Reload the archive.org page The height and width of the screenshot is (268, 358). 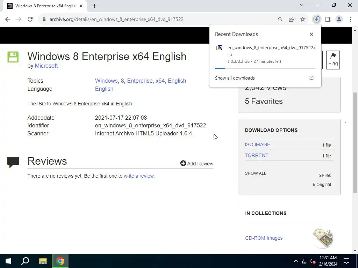[x=30, y=19]
